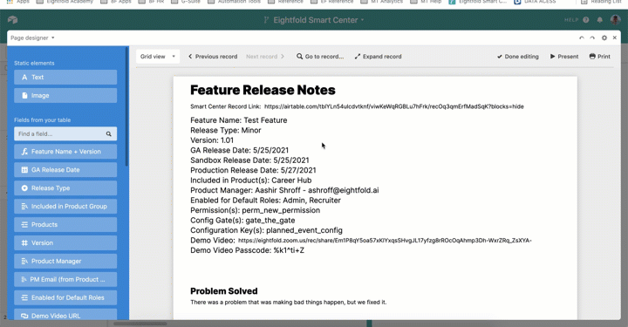The height and width of the screenshot is (327, 628).
Task: Click Expand record
Action: pyautogui.click(x=378, y=57)
